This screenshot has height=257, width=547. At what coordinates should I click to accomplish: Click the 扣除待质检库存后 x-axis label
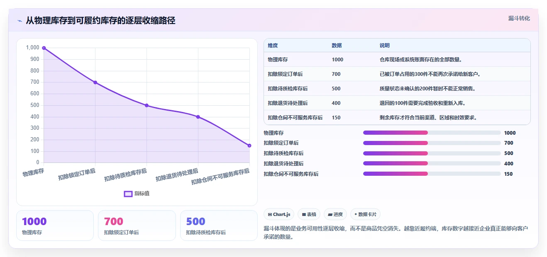125,175
